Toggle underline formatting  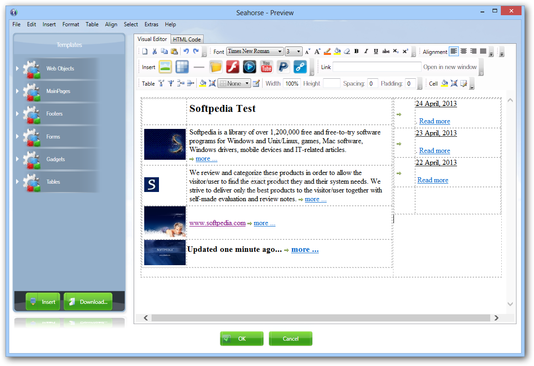click(376, 52)
